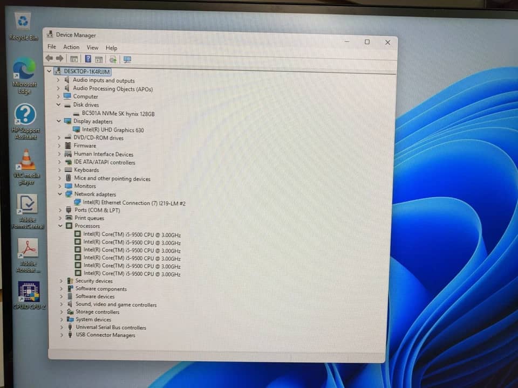Click Universal Serial Bus controllers icon

(70, 327)
